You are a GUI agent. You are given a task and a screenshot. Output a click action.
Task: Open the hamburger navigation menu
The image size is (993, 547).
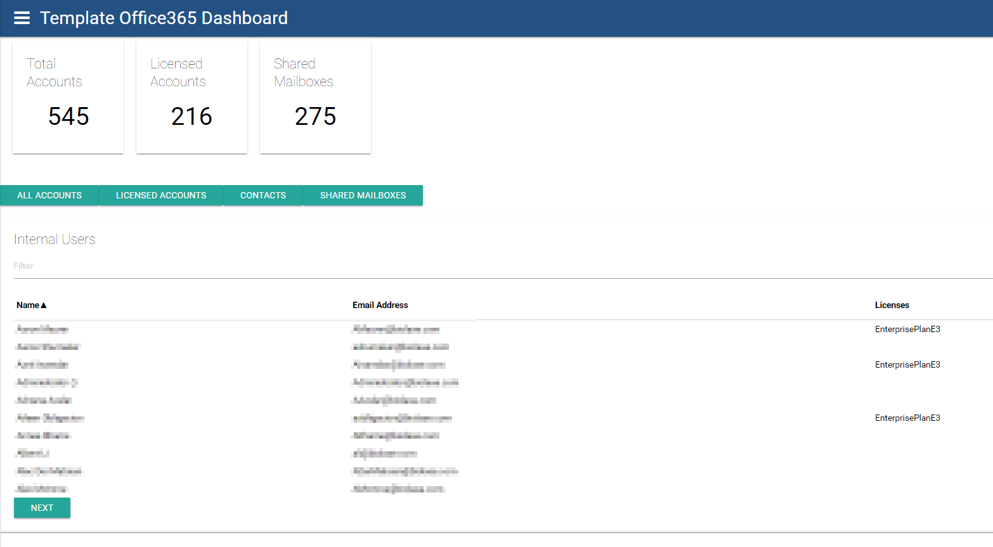pos(22,18)
